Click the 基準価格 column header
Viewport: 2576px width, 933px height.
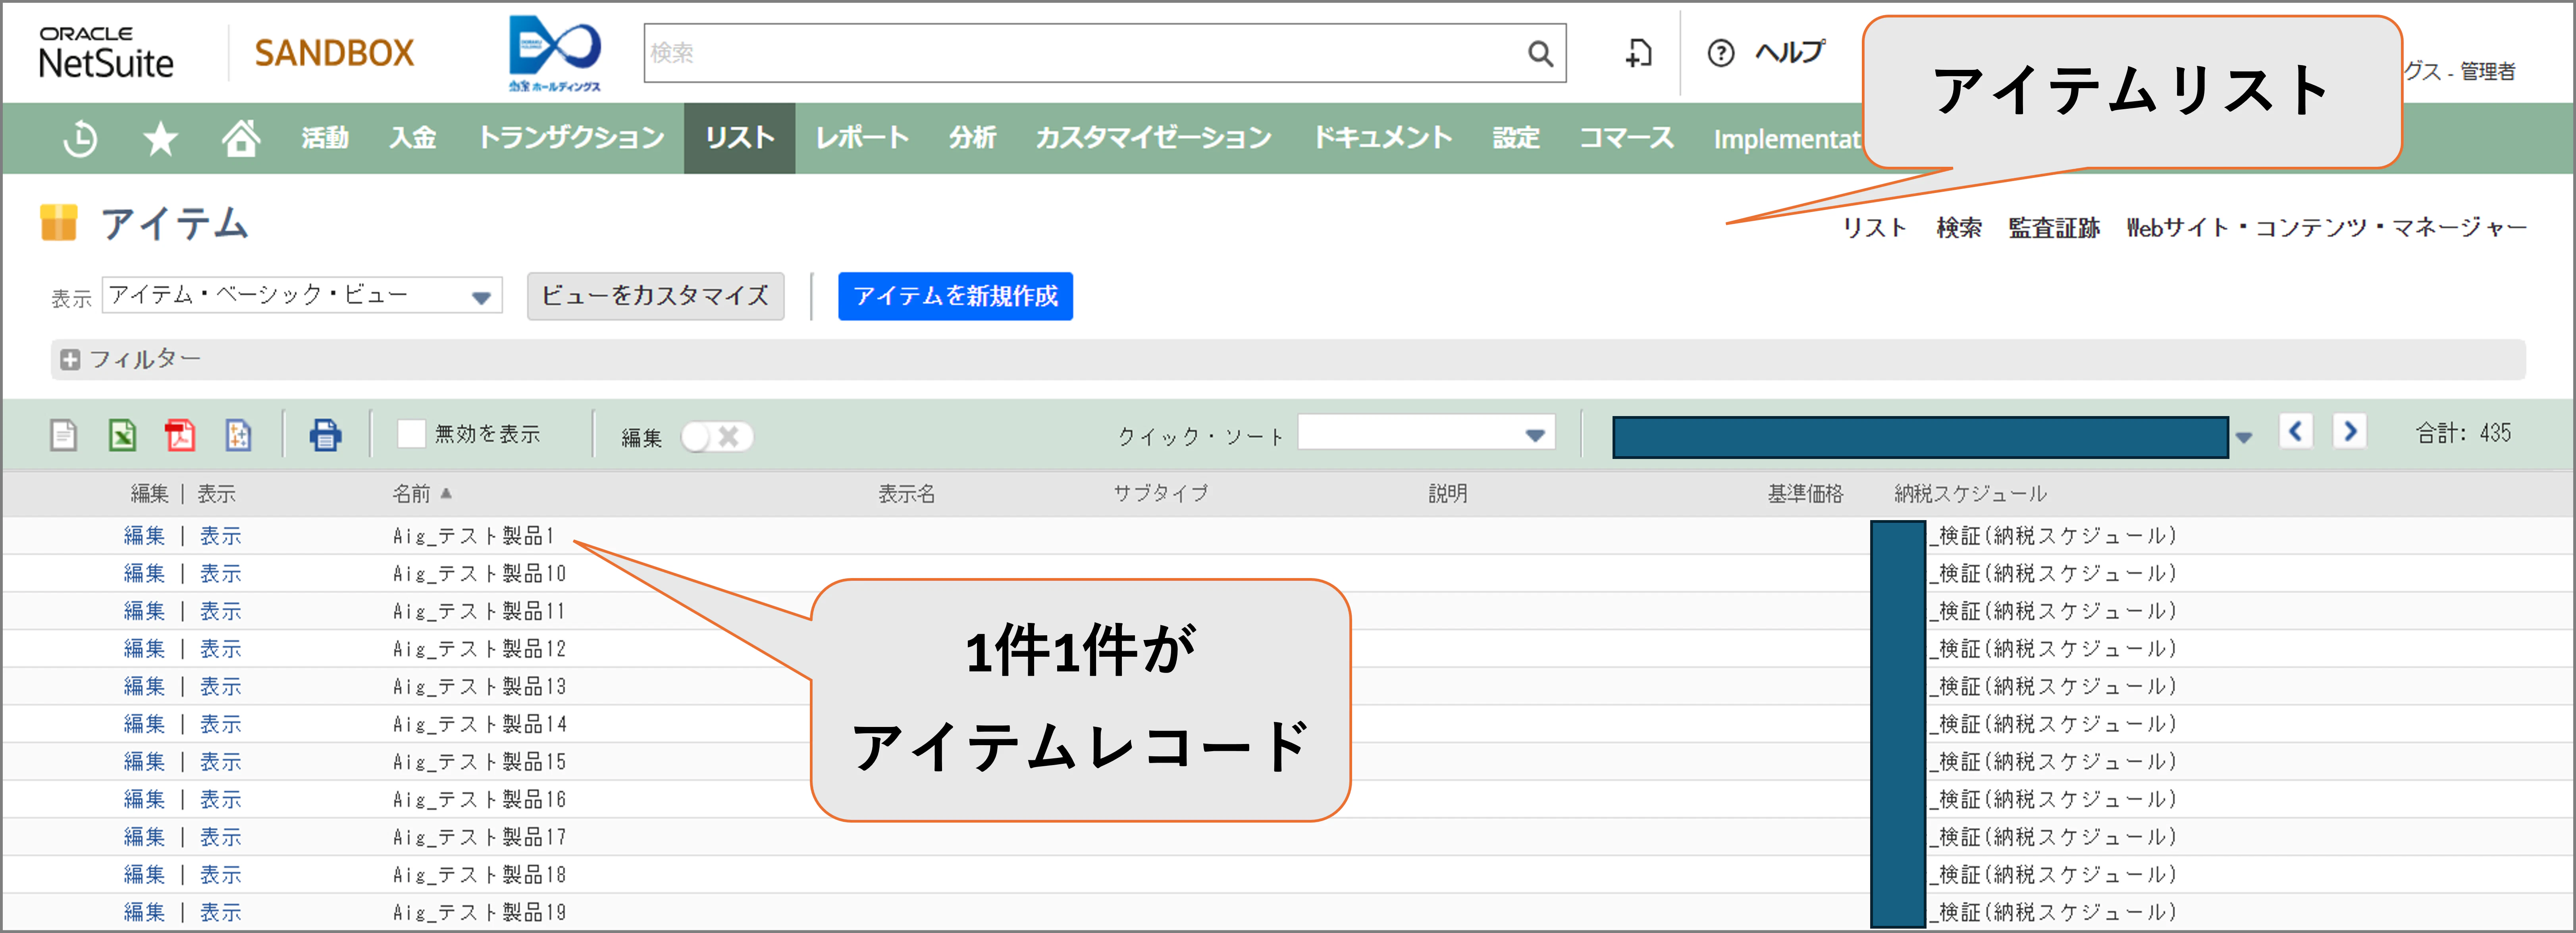coord(1805,493)
